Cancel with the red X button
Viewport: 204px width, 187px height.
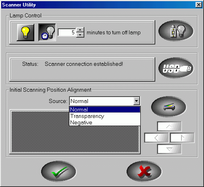(x=144, y=171)
